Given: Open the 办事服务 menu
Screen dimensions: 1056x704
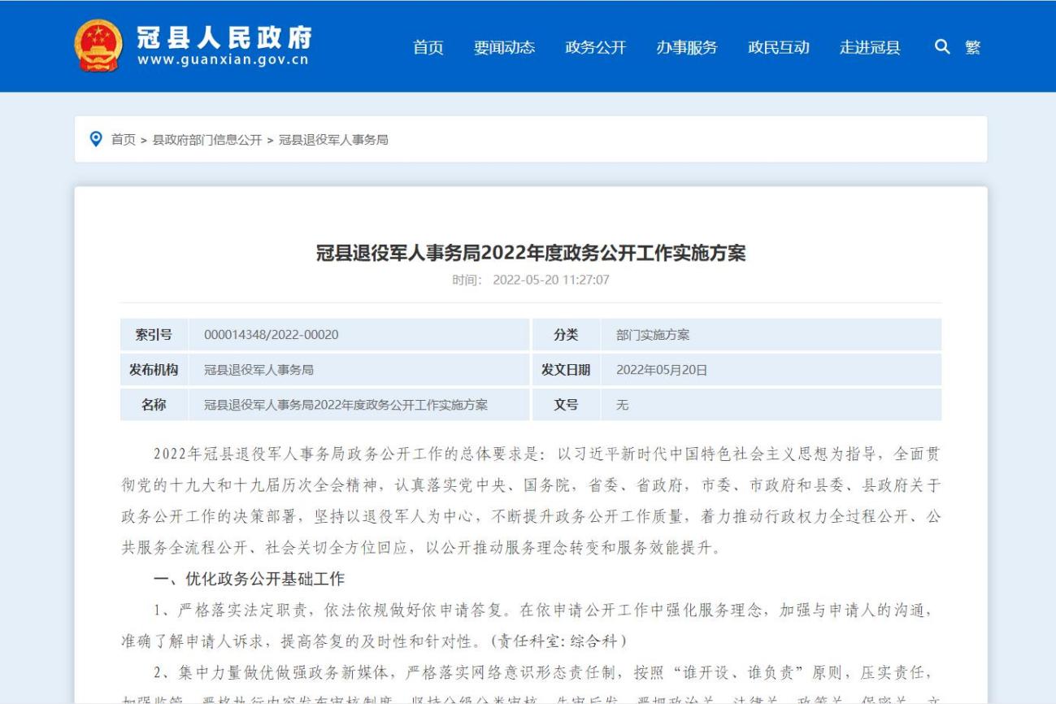Looking at the screenshot, I should [x=687, y=47].
